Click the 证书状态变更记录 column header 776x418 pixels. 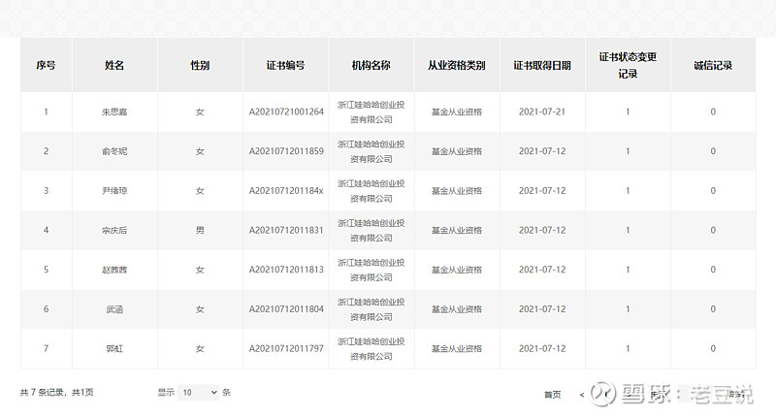click(628, 65)
